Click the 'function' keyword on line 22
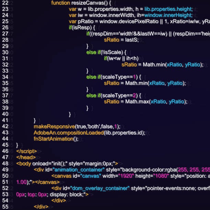The width and height of the screenshot is (210, 210). tap(61, 3)
